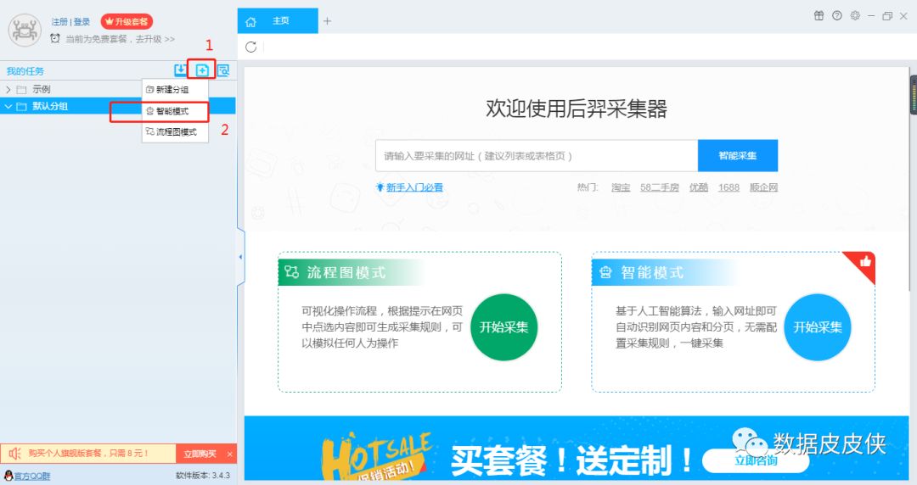The height and width of the screenshot is (485, 917).
Task: Click the import task icon in My Tasks
Action: [181, 70]
